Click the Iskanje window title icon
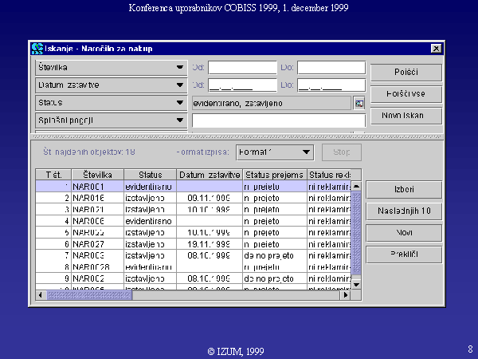 point(37,49)
